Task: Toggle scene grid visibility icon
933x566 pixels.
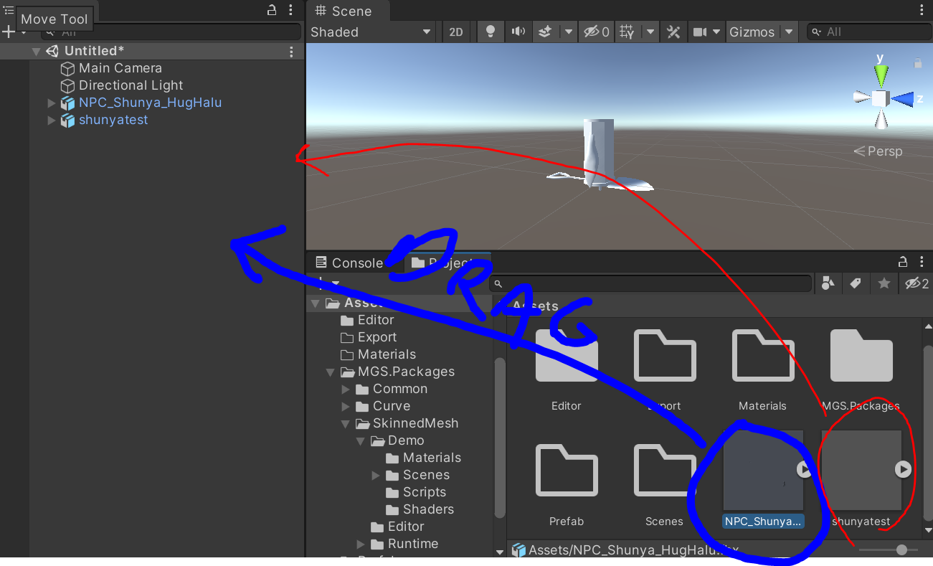Action: coord(627,32)
